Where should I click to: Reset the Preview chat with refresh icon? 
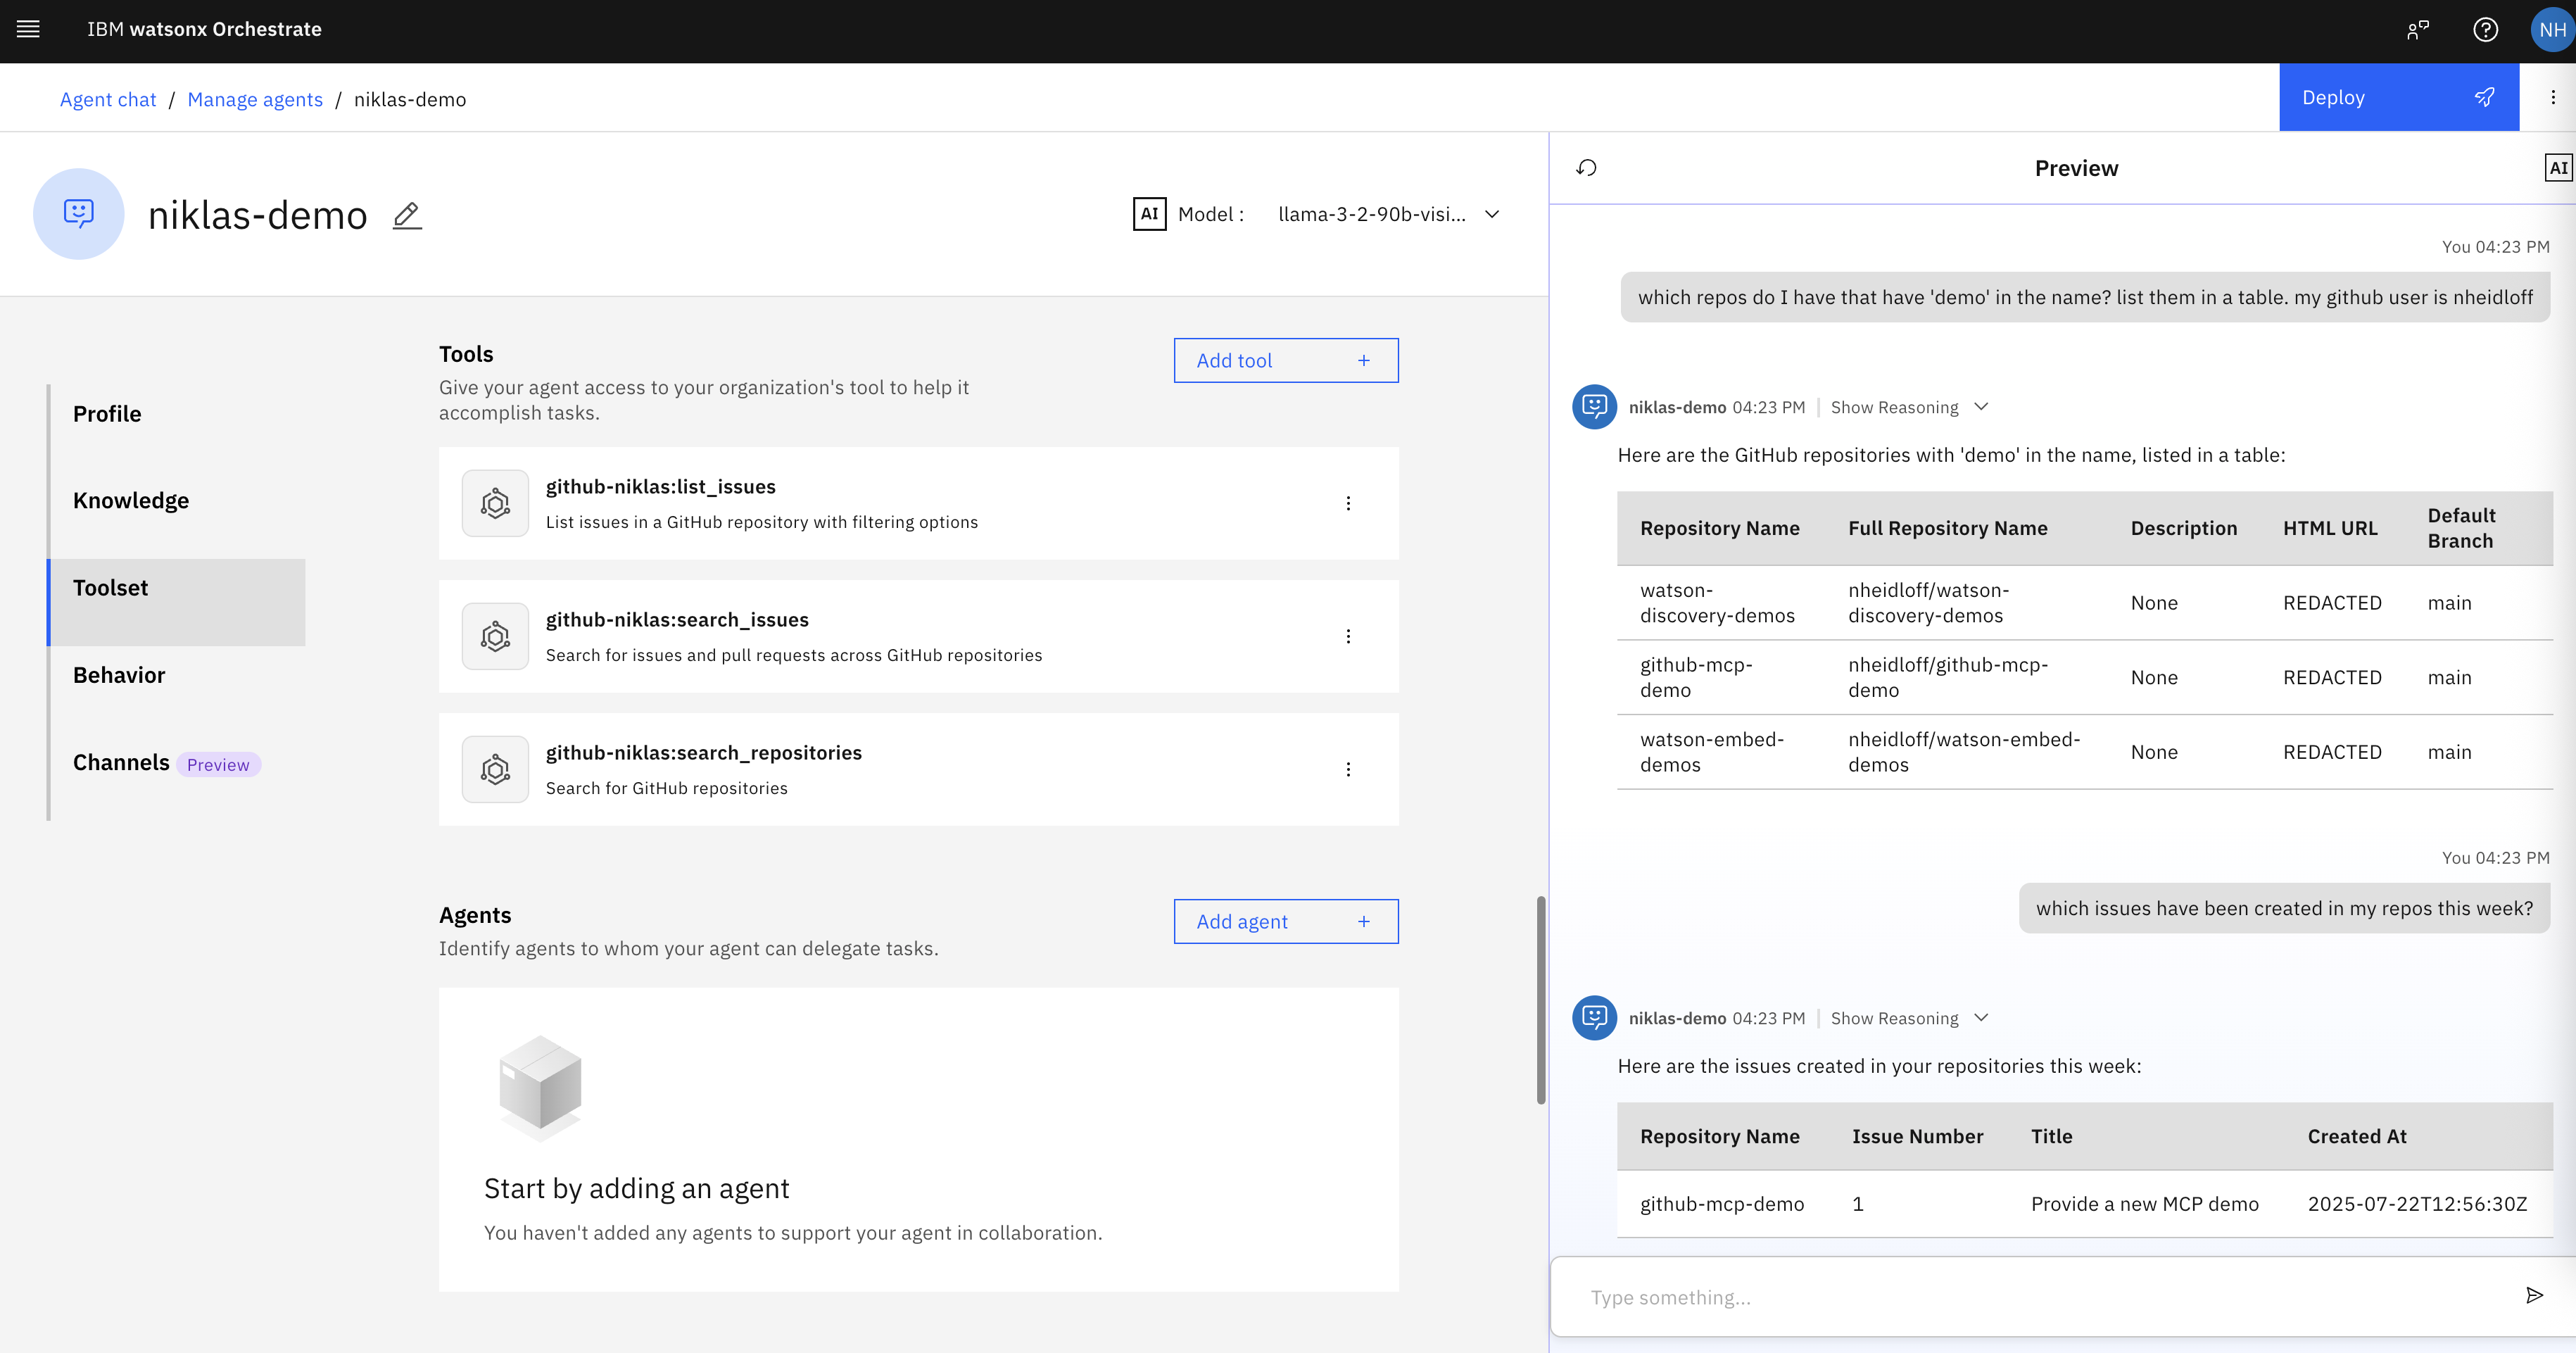pyautogui.click(x=1587, y=168)
